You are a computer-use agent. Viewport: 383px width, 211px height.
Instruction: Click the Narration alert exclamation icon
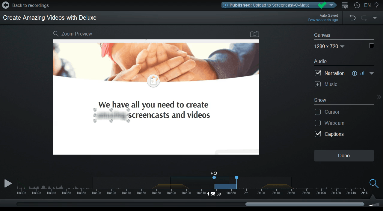(x=355, y=73)
